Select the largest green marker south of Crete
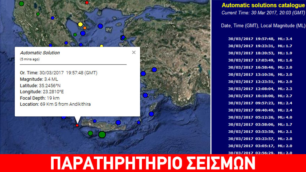This screenshot has height=172, width=306. [102, 135]
